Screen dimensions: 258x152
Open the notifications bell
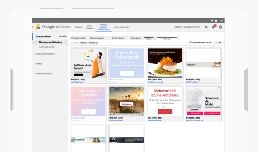(213, 27)
